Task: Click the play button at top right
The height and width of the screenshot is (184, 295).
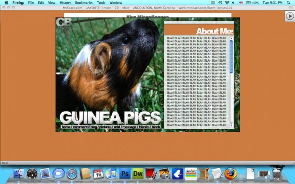Action: [x=290, y=16]
